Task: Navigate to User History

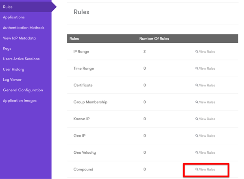Action: pos(14,69)
